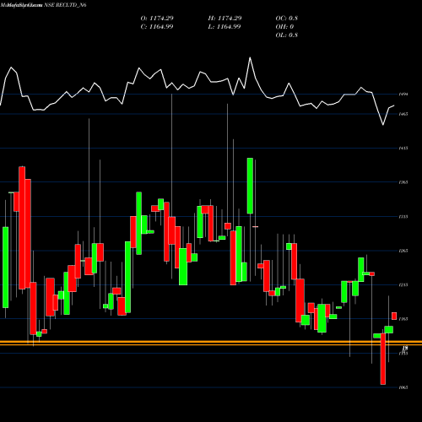Select the OL: 0.8 value
The image size is (422, 422).
(287, 35)
